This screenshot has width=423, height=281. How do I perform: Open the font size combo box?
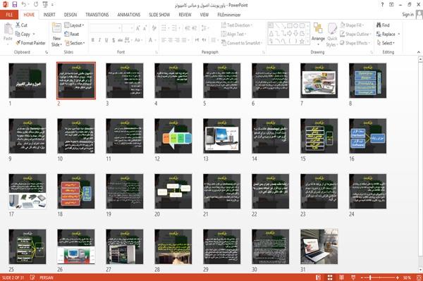coord(128,27)
